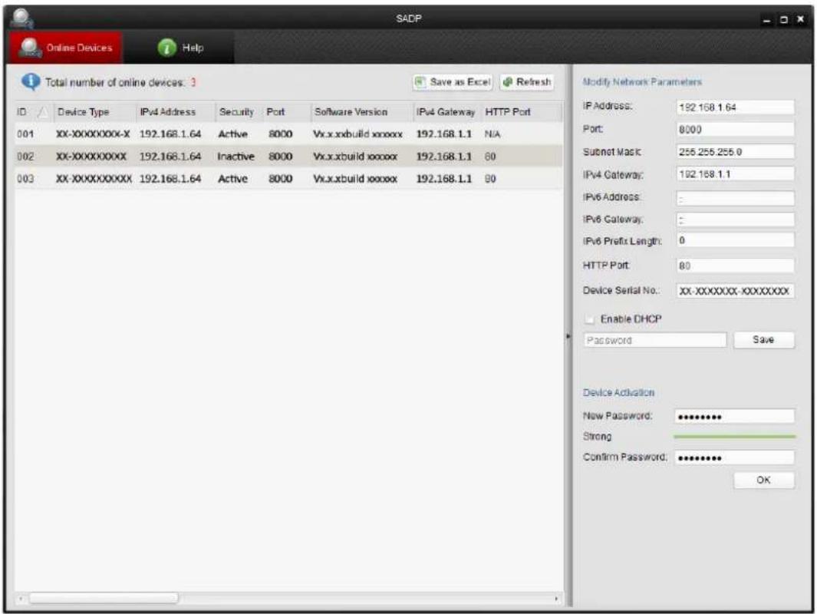Click the IPv6 Address field

tap(735, 198)
